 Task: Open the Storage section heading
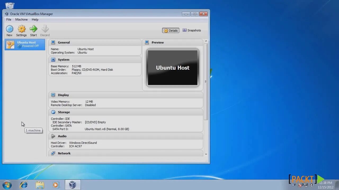[64, 112]
